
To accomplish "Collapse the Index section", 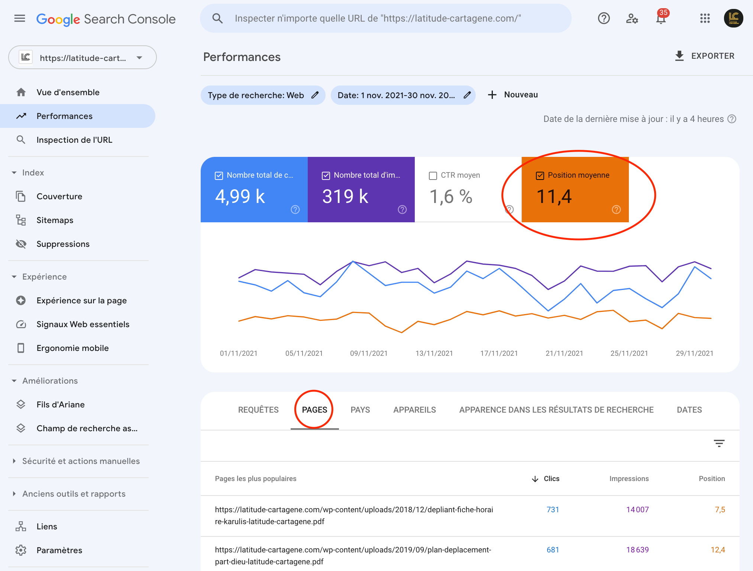I will pos(14,172).
